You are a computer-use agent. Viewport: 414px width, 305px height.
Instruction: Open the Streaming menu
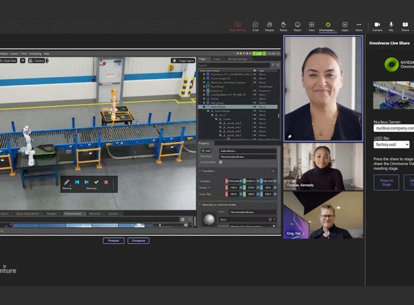pos(35,54)
